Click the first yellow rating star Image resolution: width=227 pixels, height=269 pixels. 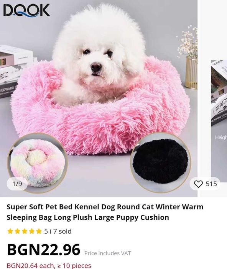click(10, 231)
